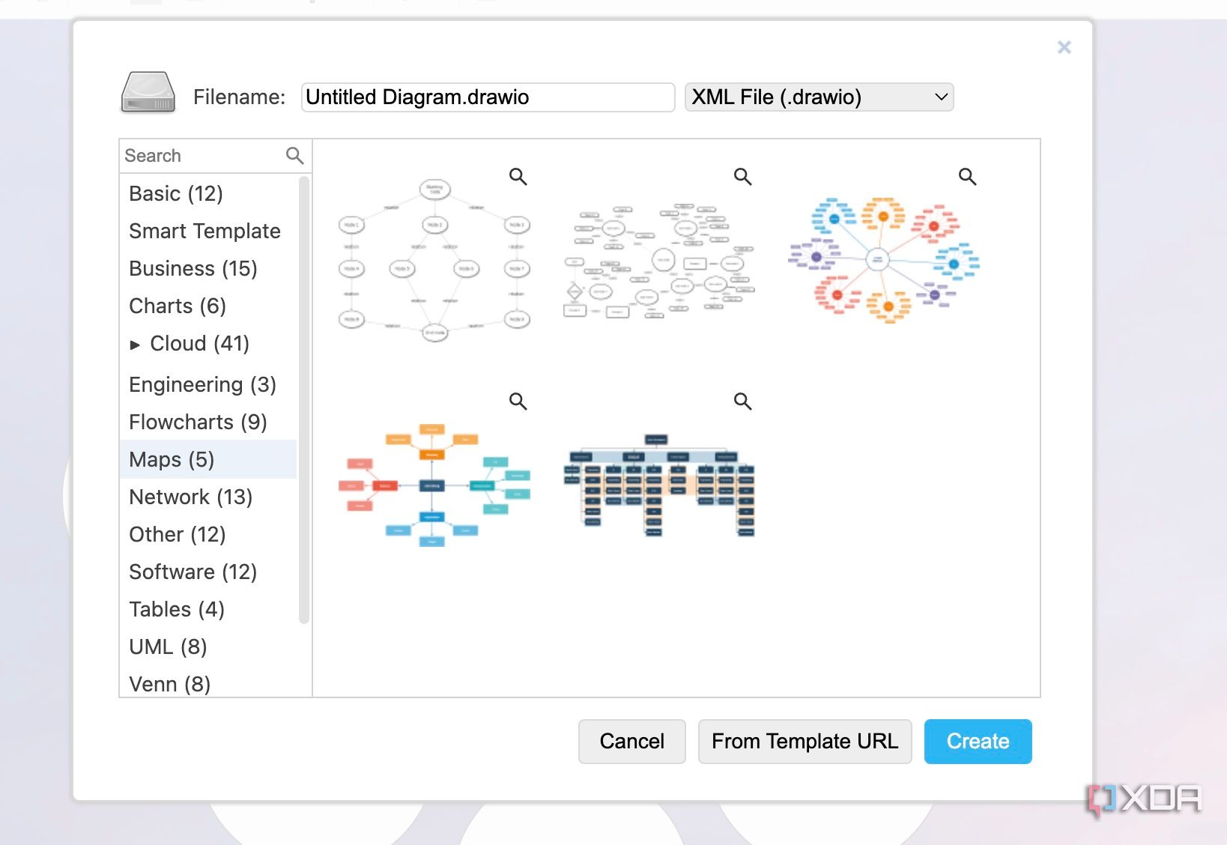The image size is (1227, 845).
Task: Preview the entity relationship diagram template
Action: pyautogui.click(x=742, y=177)
